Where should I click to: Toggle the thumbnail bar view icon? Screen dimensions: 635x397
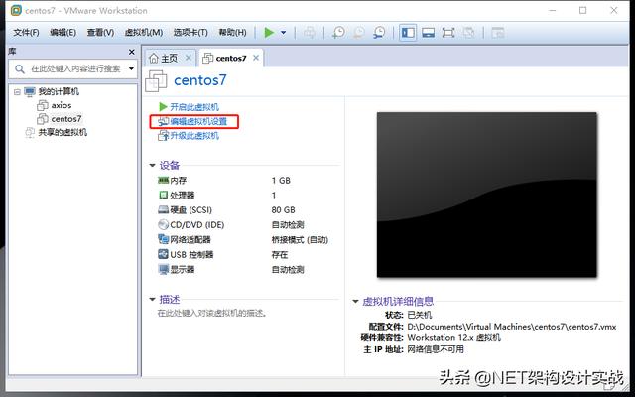(x=428, y=33)
